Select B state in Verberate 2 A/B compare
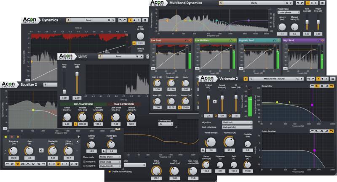 326,79
